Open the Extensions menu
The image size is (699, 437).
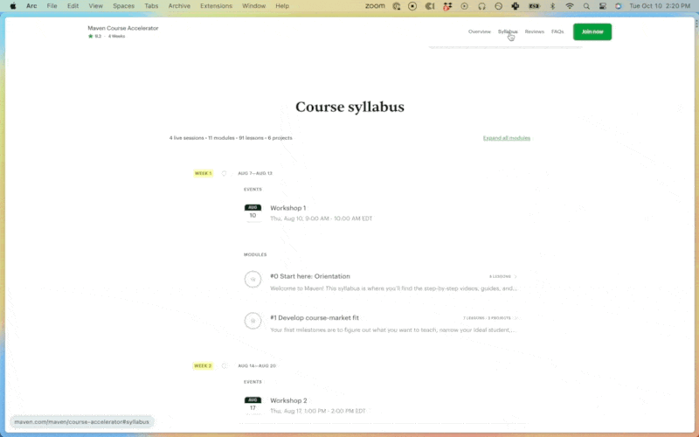tap(216, 6)
